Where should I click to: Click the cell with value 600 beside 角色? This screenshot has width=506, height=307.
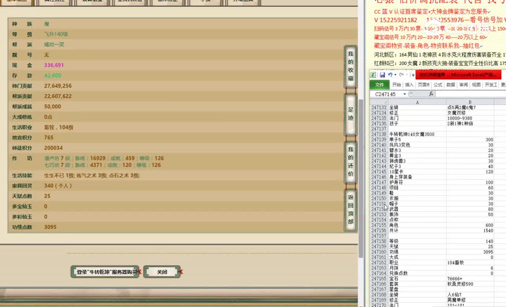[470, 225]
